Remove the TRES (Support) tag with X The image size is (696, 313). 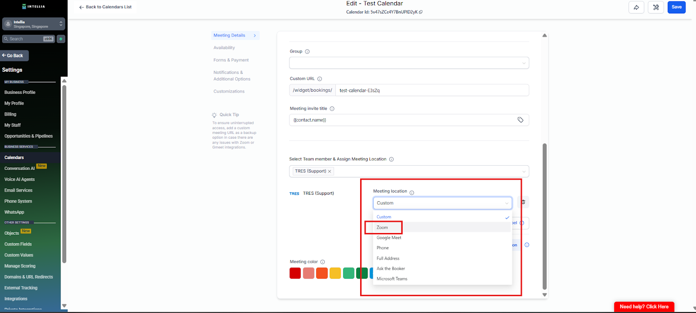click(330, 171)
